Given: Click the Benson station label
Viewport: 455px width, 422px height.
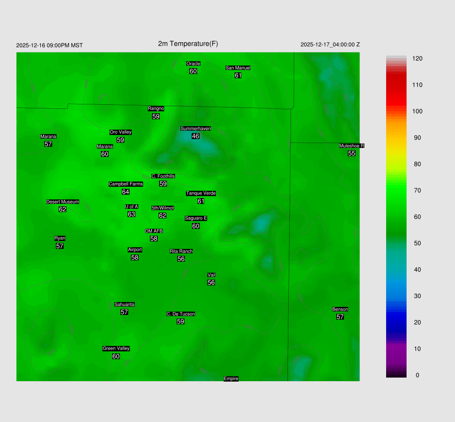Looking at the screenshot, I should [340, 309].
